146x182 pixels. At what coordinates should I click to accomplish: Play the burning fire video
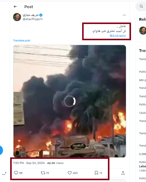click(x=70, y=101)
